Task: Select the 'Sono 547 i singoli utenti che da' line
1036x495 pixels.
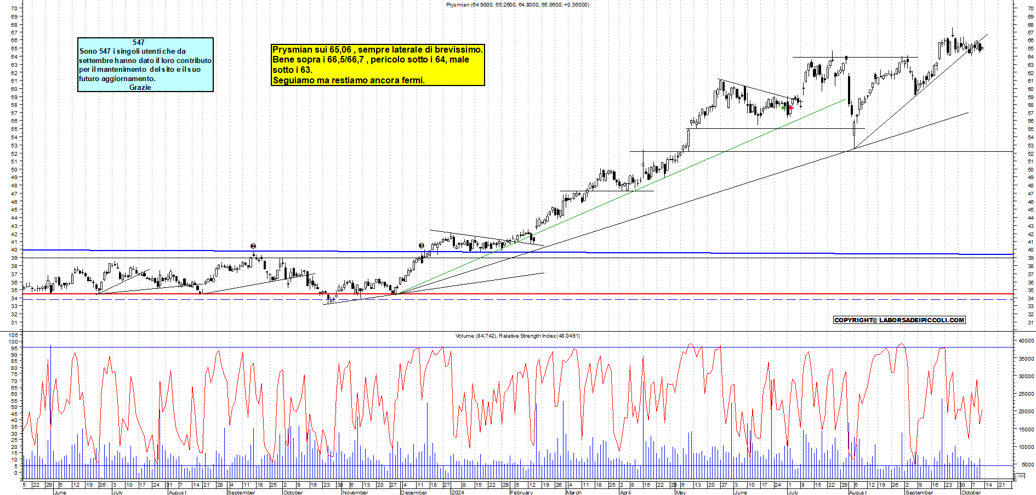Action: tap(133, 51)
